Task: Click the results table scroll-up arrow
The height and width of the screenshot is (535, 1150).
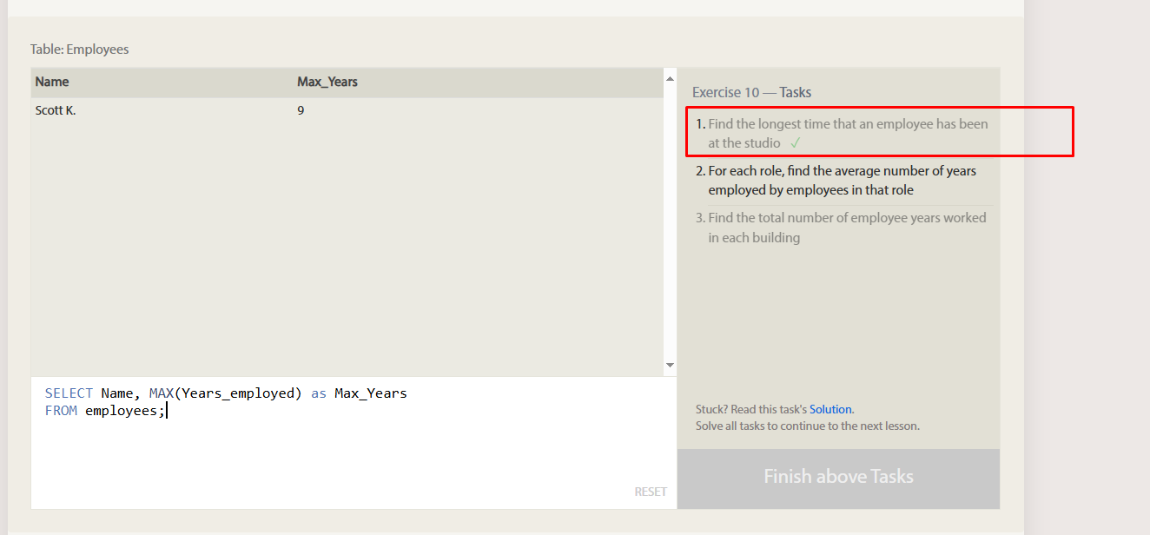Action: tap(670, 79)
